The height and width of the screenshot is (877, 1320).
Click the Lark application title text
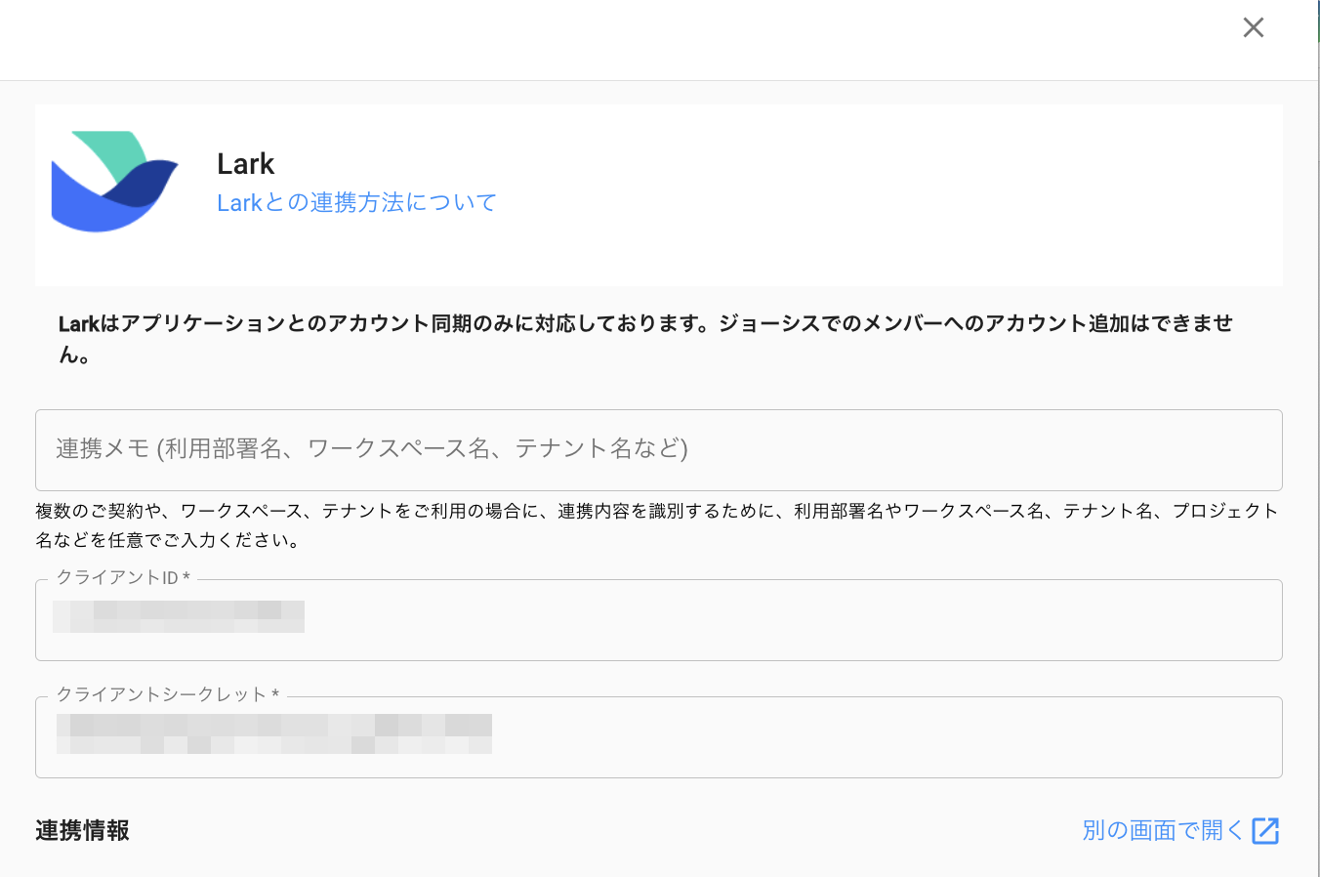(246, 164)
